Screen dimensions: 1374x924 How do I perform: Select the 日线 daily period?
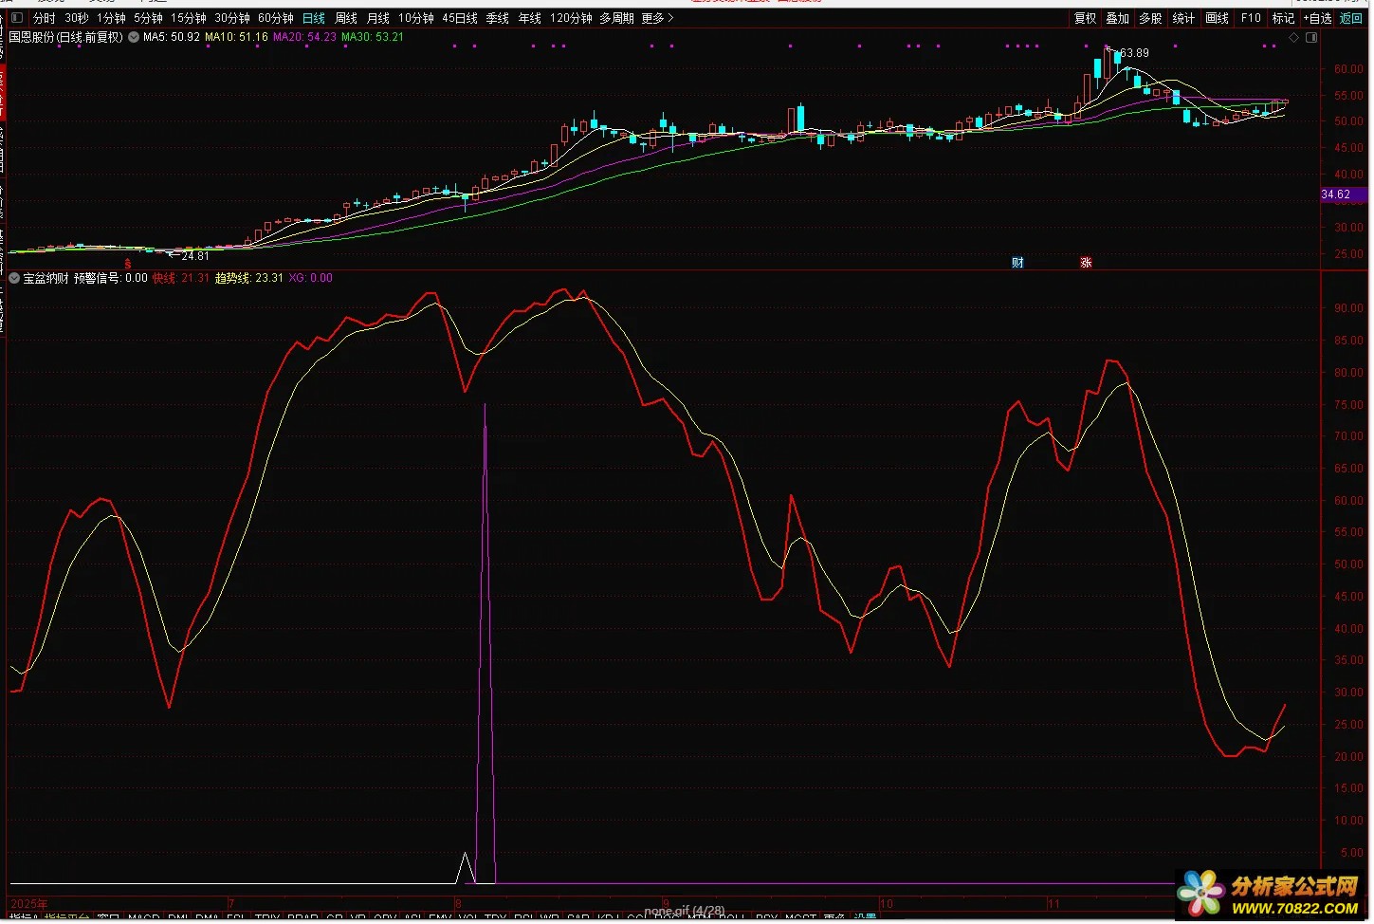[314, 18]
